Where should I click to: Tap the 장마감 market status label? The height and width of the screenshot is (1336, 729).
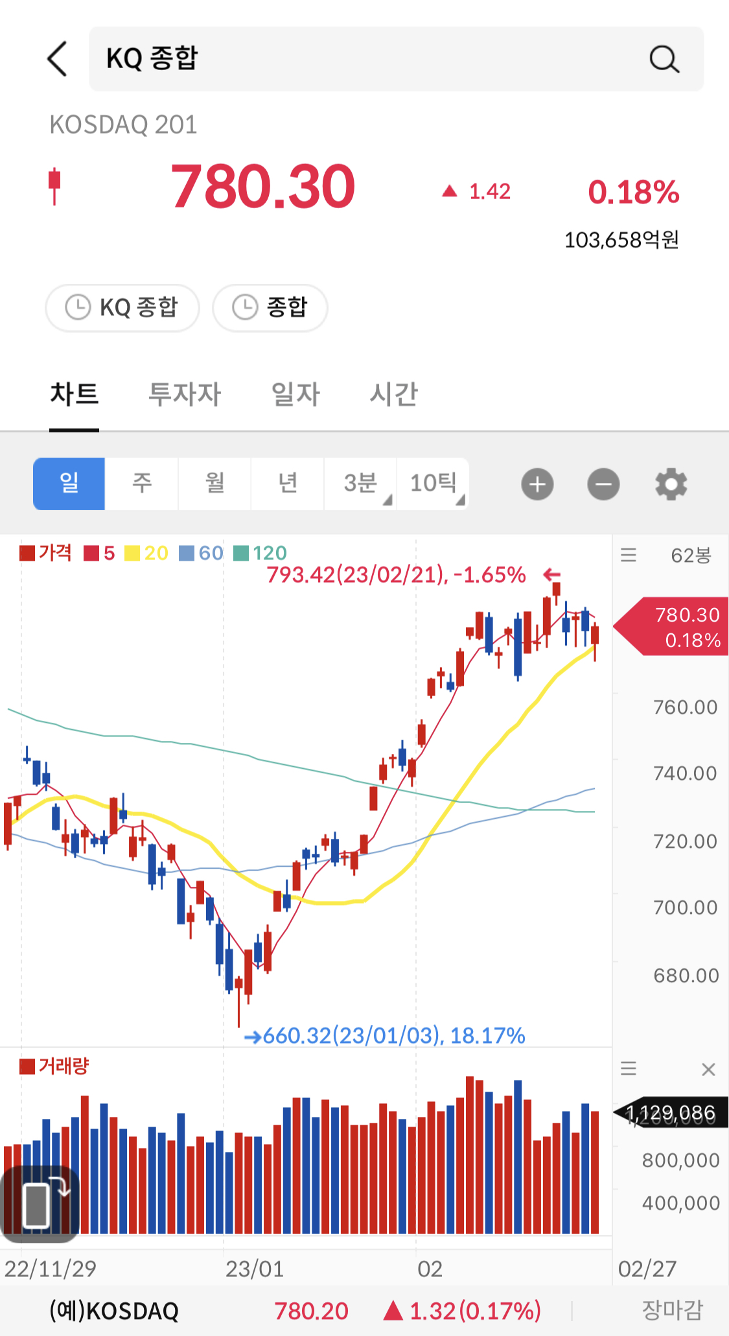coord(672,1310)
